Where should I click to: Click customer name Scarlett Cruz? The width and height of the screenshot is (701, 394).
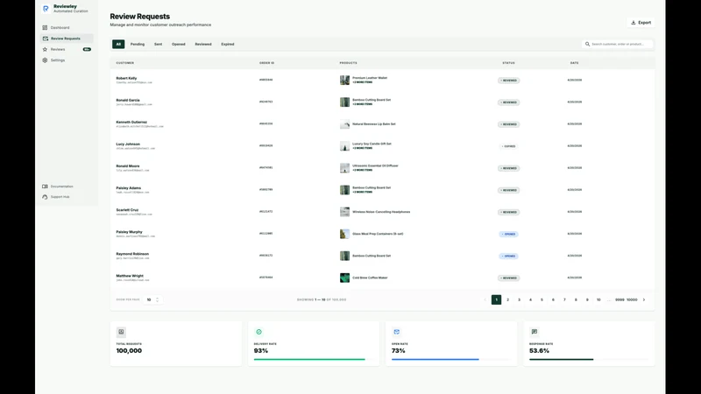pyautogui.click(x=127, y=210)
